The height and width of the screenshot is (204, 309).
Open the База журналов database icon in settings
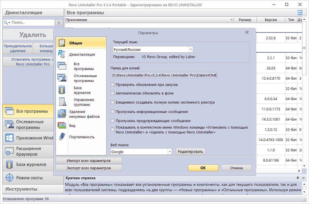point(62,90)
